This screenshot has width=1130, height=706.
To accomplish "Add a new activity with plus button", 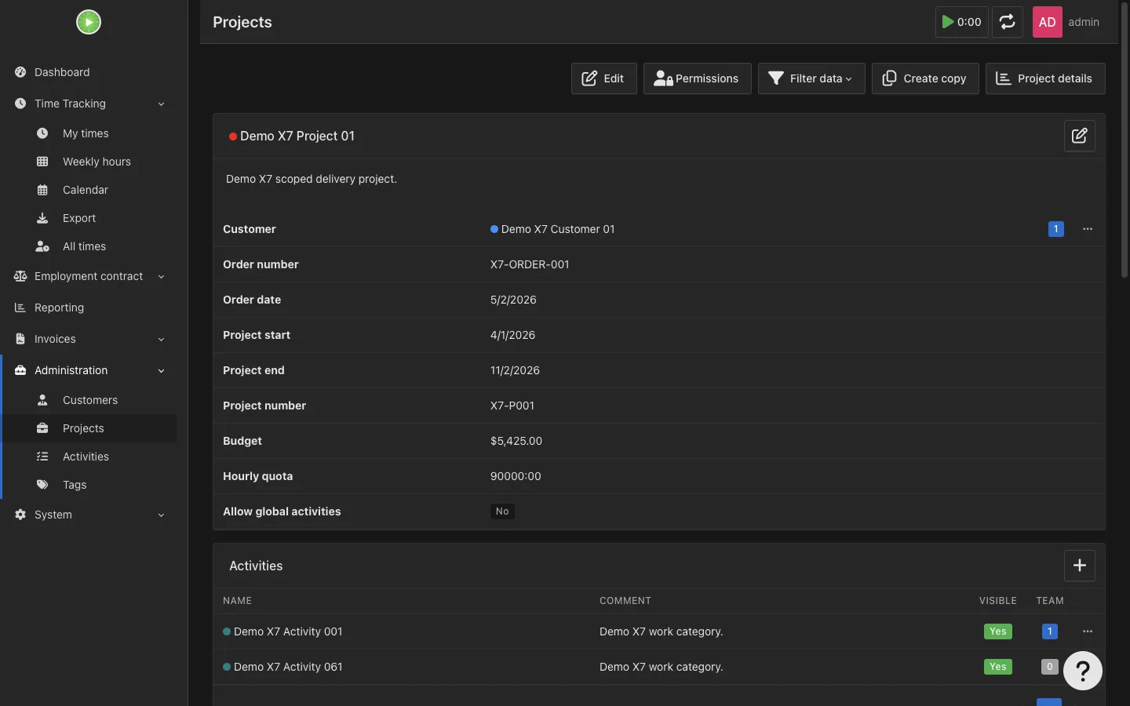I will 1080,566.
